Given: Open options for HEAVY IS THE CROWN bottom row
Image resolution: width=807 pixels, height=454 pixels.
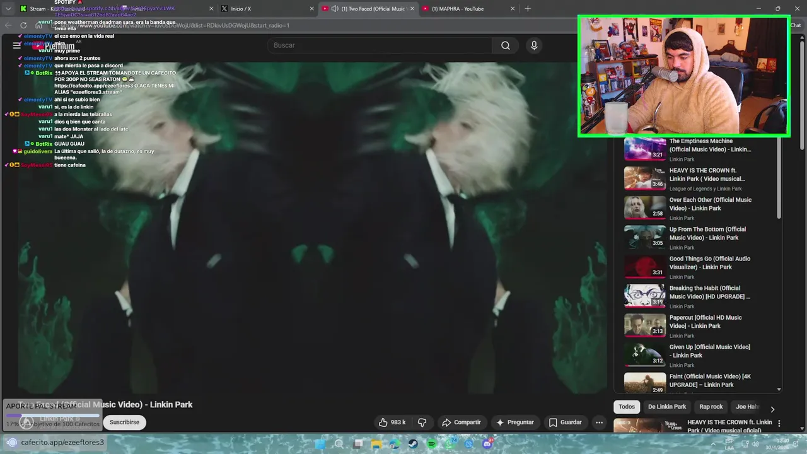Looking at the screenshot, I should point(779,424).
